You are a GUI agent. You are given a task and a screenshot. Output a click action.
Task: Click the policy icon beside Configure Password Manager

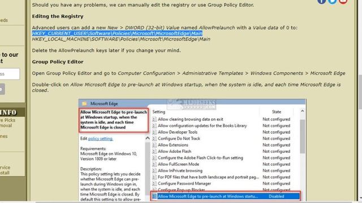pyautogui.click(x=154, y=184)
